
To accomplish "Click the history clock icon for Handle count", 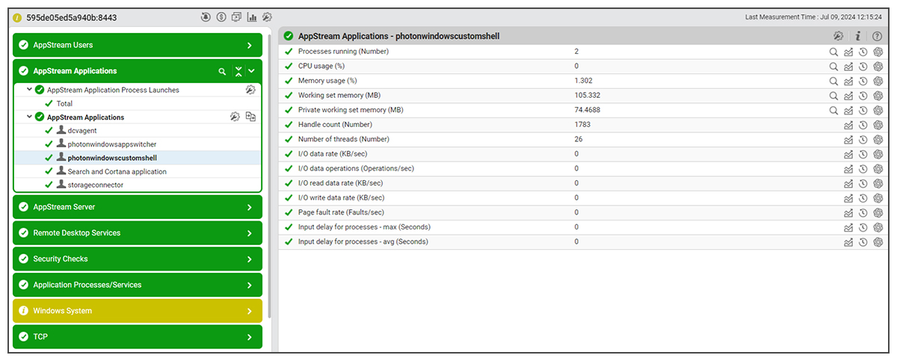I will [x=863, y=125].
